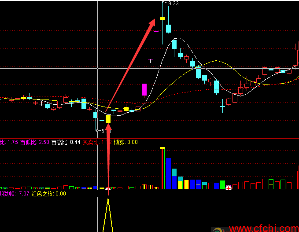This screenshot has width=299, height=232.
Task: Click the solid green volume bar
Action: [x=222, y=185]
